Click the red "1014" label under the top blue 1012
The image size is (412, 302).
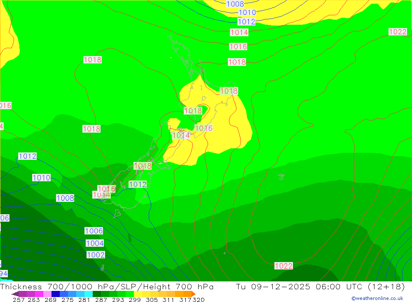click(239, 32)
